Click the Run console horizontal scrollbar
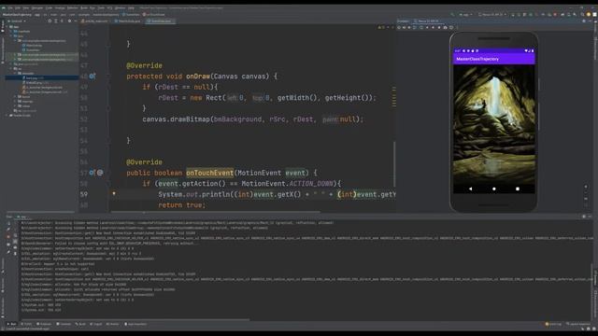Viewport: 598px width, 336px height. coord(135,319)
